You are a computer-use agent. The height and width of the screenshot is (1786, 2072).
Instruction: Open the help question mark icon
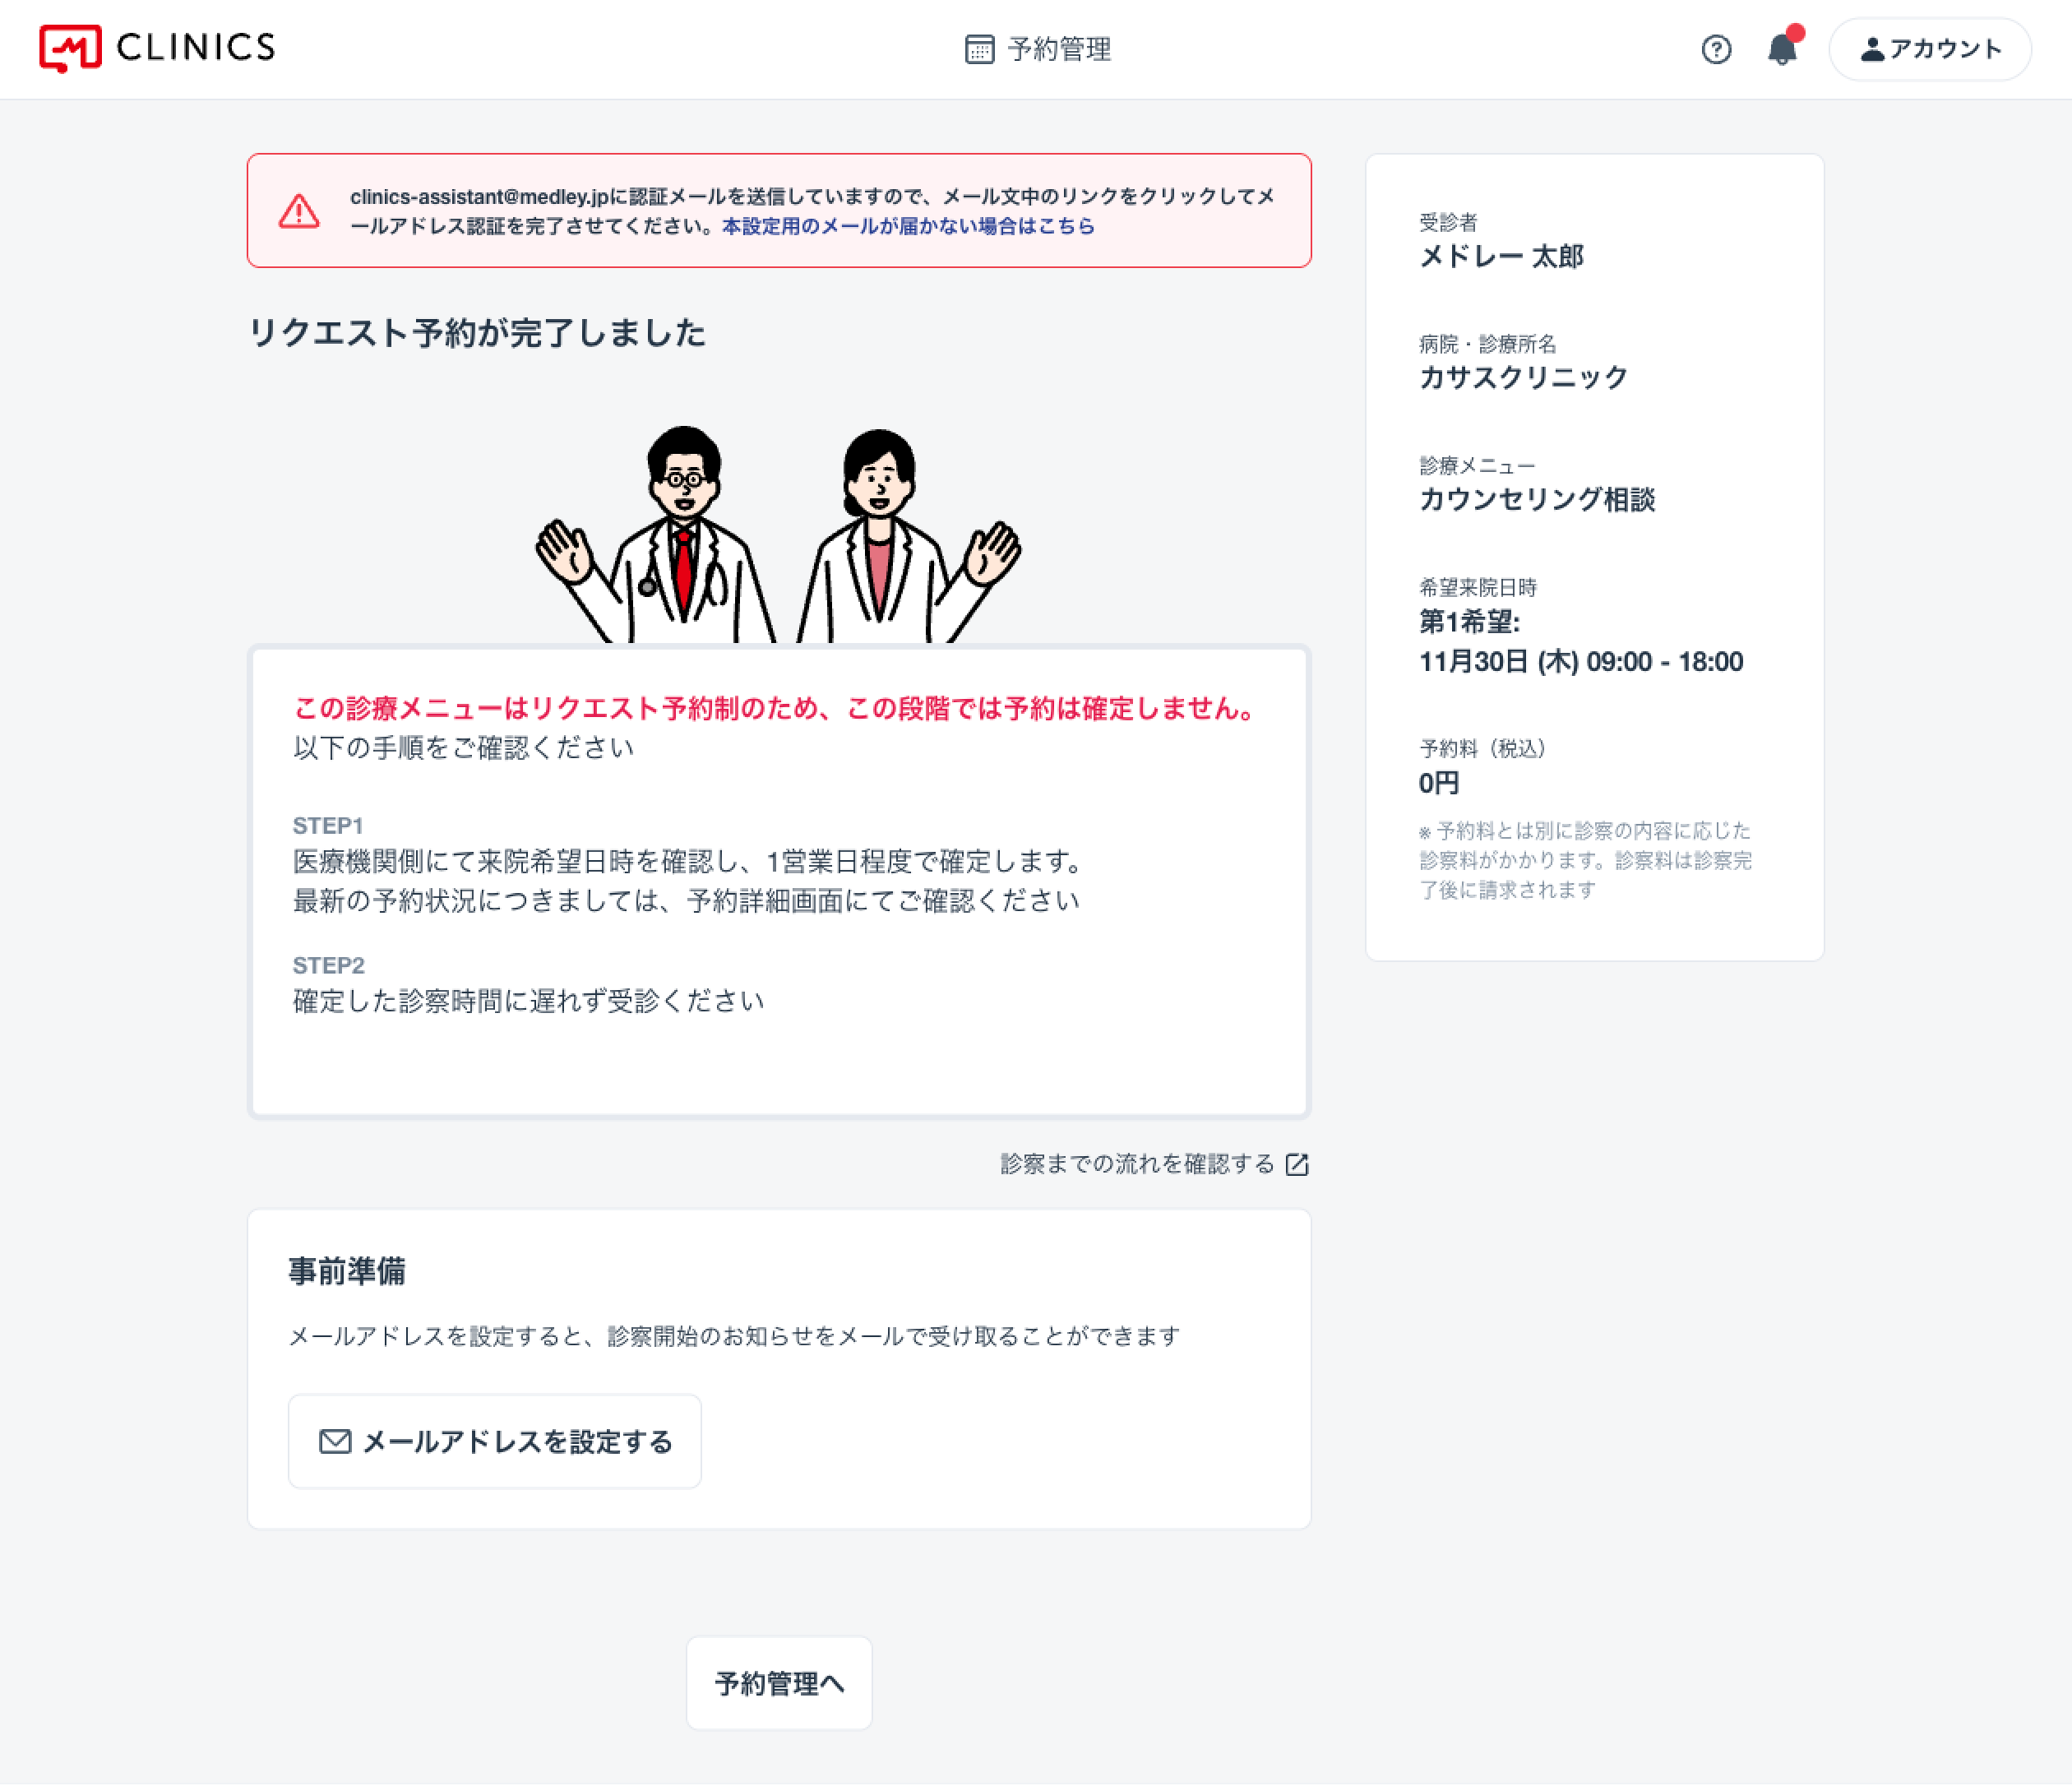coord(1716,49)
